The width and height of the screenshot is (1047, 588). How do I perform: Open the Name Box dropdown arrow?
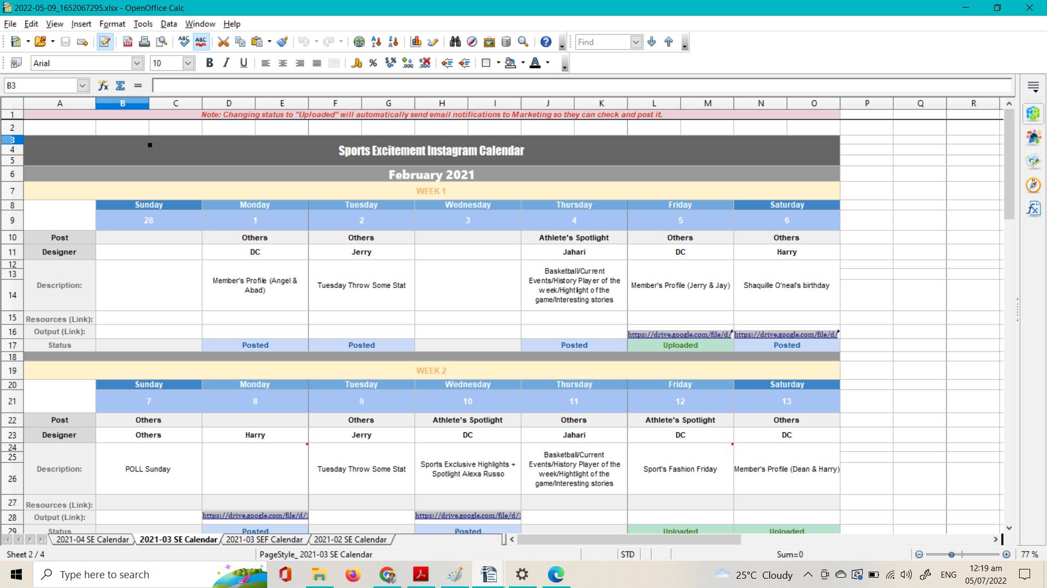pos(82,85)
